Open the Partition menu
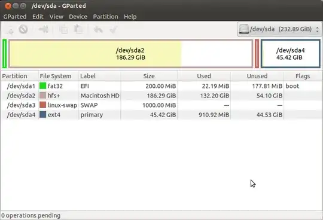The width and height of the screenshot is (323, 220). pyautogui.click(x=106, y=17)
